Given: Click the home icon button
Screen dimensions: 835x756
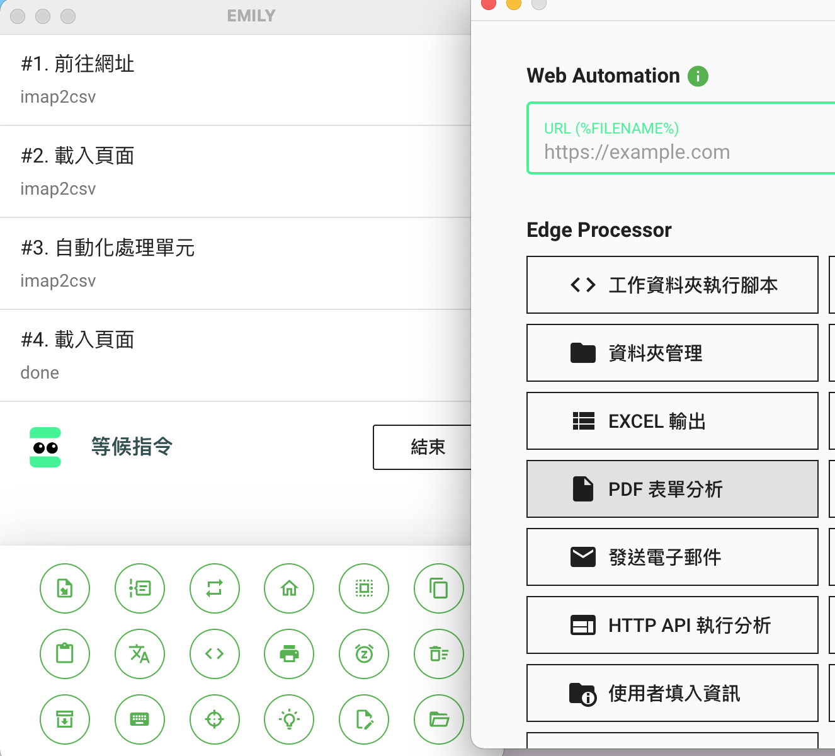Looking at the screenshot, I should (x=289, y=588).
